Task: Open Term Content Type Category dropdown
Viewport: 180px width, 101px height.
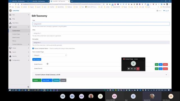Action: [49, 55]
